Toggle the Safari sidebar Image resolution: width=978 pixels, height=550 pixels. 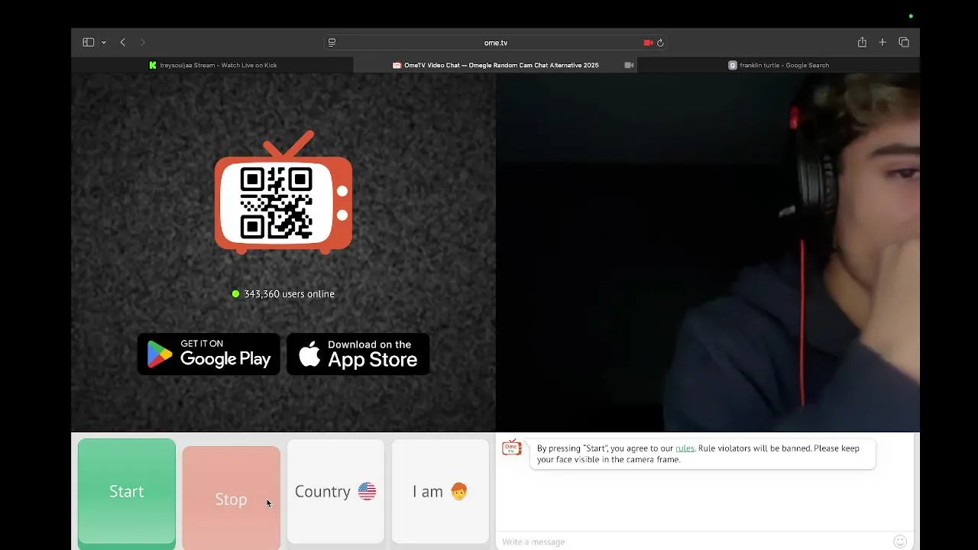point(88,43)
